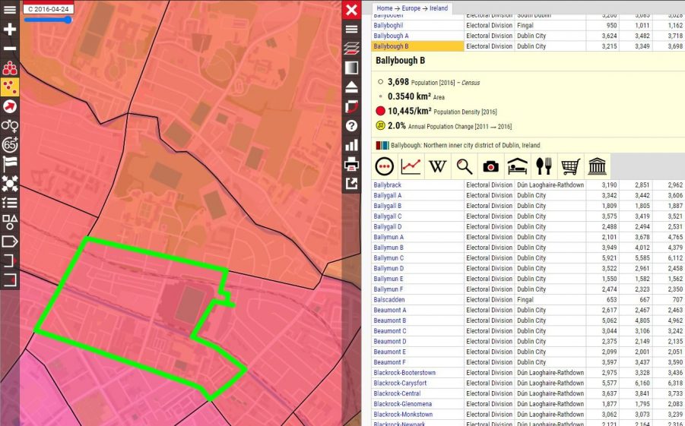Select the gender ratio map icon
Viewport: 685px width, 426px height.
click(x=10, y=126)
